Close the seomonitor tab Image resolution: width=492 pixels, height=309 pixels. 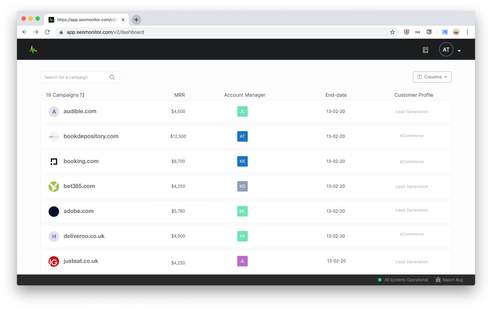click(x=123, y=20)
